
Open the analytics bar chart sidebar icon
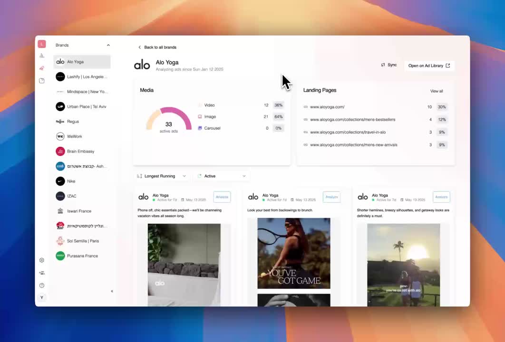pyautogui.click(x=42, y=56)
